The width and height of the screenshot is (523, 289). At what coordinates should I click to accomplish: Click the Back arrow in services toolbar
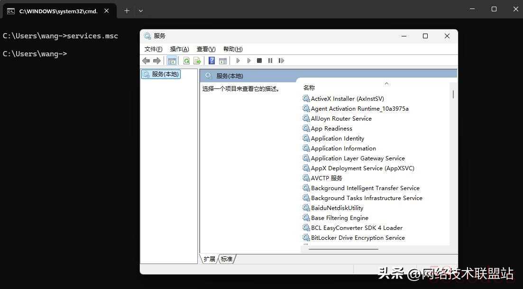click(146, 61)
